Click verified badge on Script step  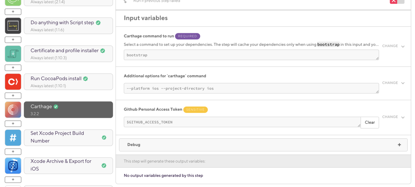(x=98, y=23)
